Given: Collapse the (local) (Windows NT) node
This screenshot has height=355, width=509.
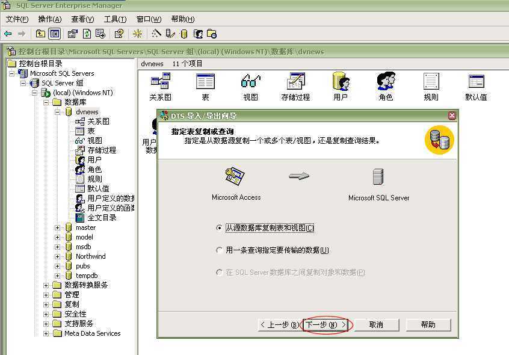Looking at the screenshot, I should (x=34, y=93).
